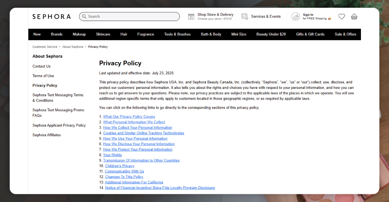Click the Sign In avatar icon
This screenshot has width=389, height=202.
(x=295, y=16)
